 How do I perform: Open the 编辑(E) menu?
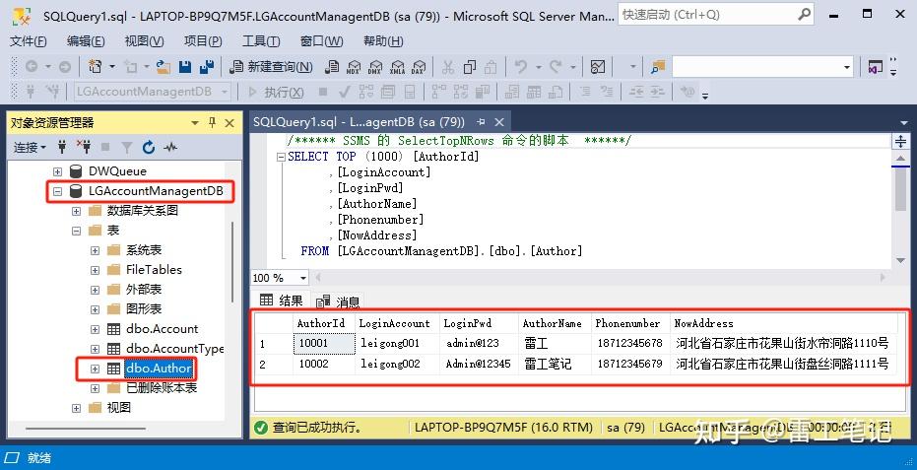tap(86, 41)
